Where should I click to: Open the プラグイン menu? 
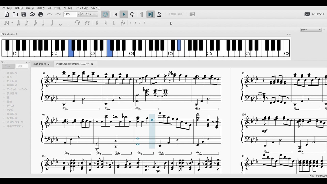(x=82, y=8)
